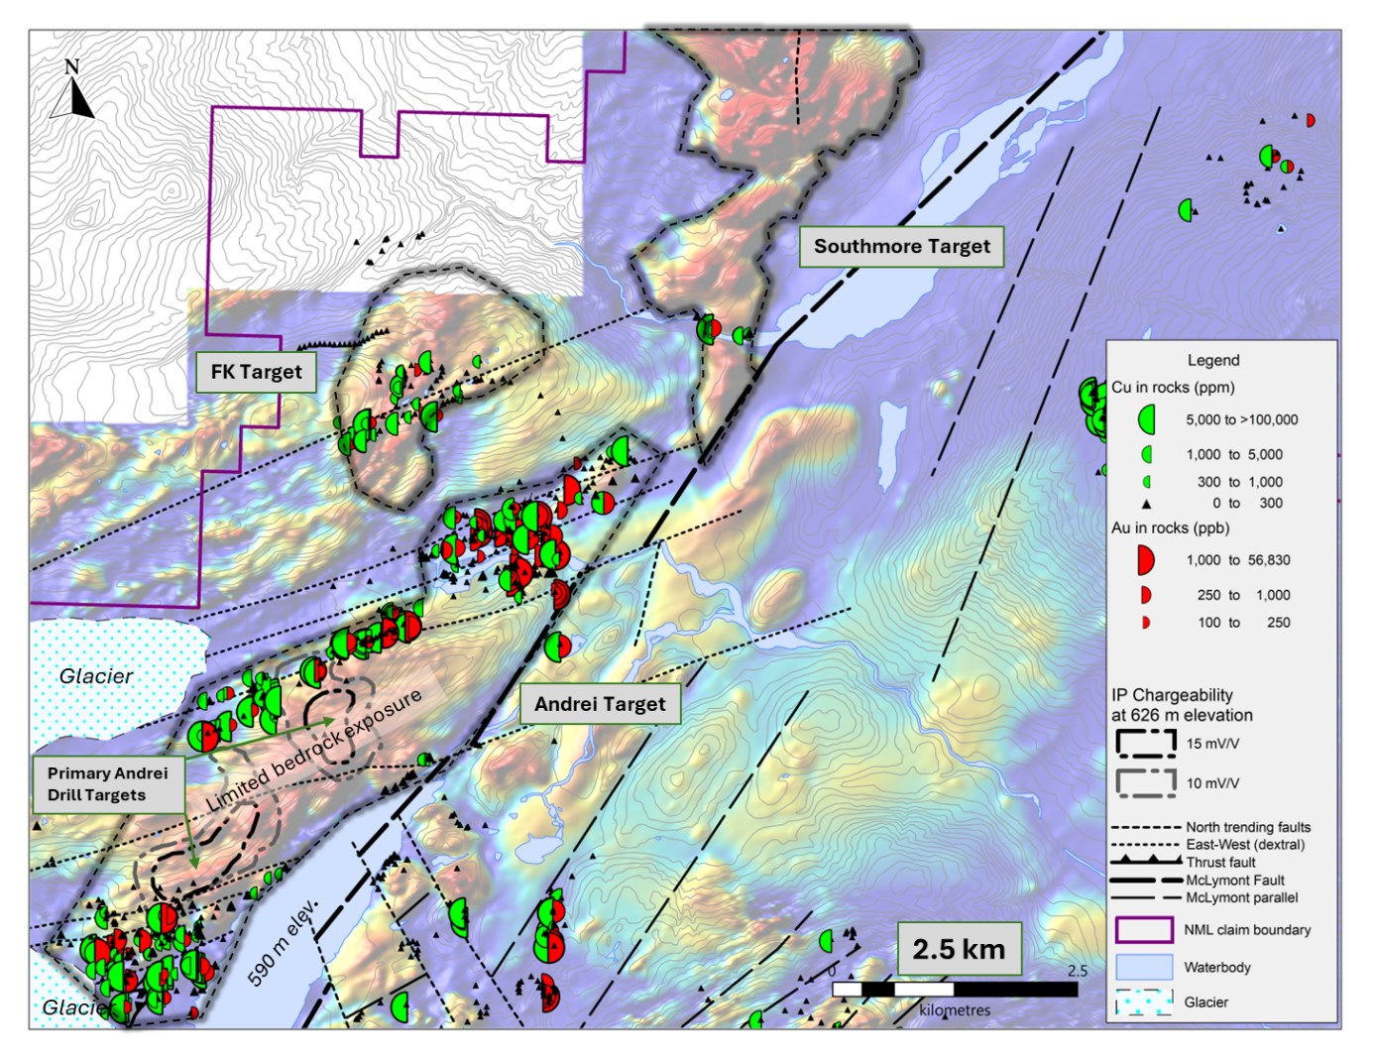Click the 590 m elev. annotation
1374x1062 pixels.
pos(284,943)
